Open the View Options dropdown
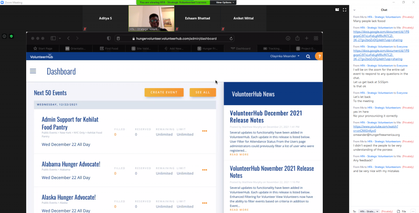419x213 pixels. 225,2
